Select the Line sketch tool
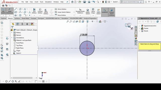 point(16,9)
